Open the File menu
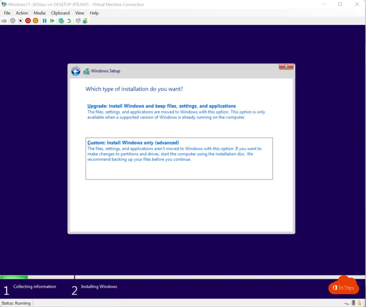This screenshot has height=307, width=366. point(7,13)
